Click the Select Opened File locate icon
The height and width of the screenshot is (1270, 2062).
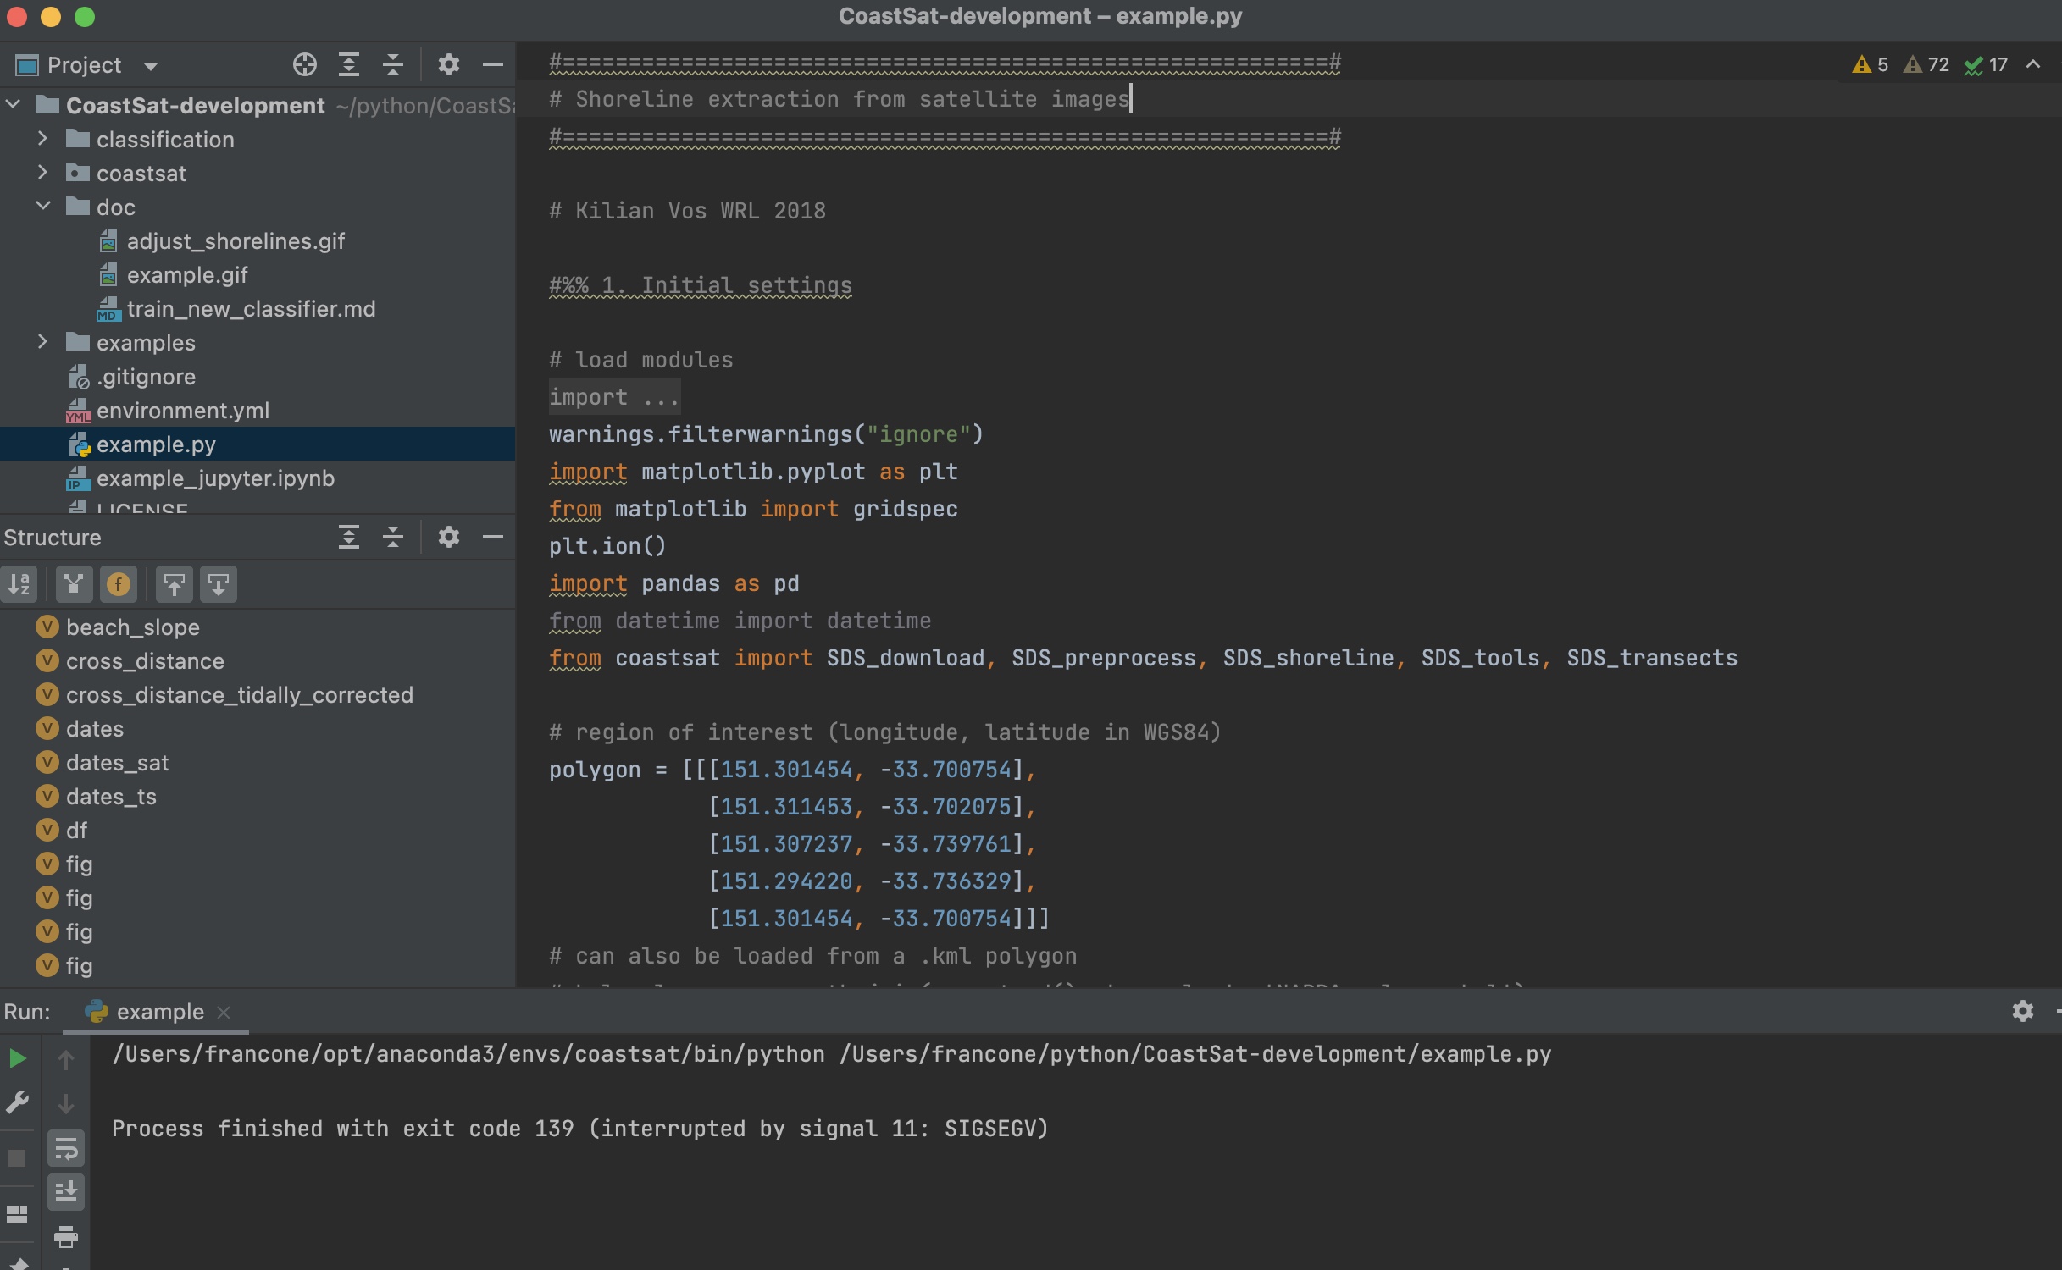(x=304, y=64)
